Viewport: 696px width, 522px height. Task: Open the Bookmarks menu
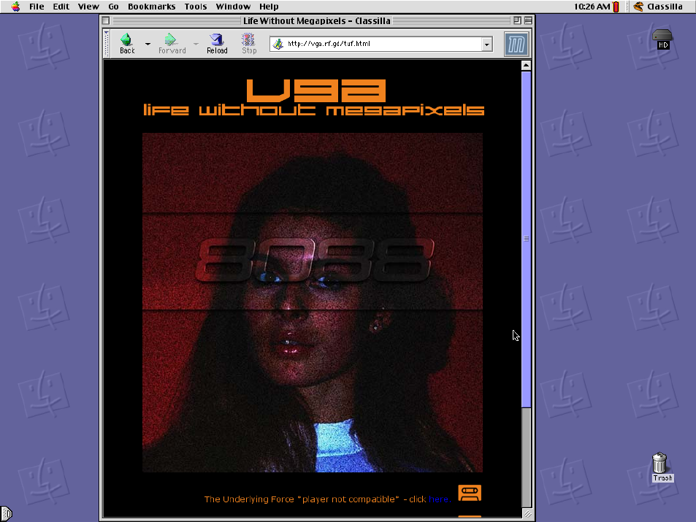[x=151, y=7]
